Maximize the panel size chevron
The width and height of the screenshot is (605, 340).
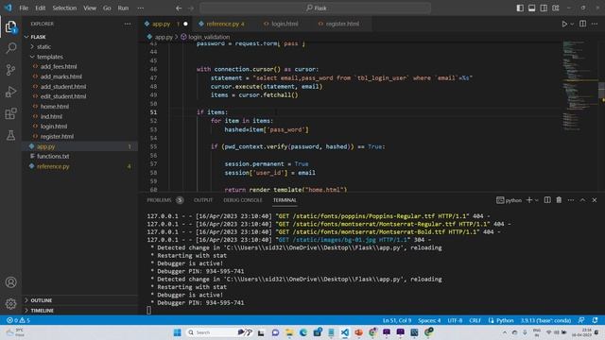582,200
